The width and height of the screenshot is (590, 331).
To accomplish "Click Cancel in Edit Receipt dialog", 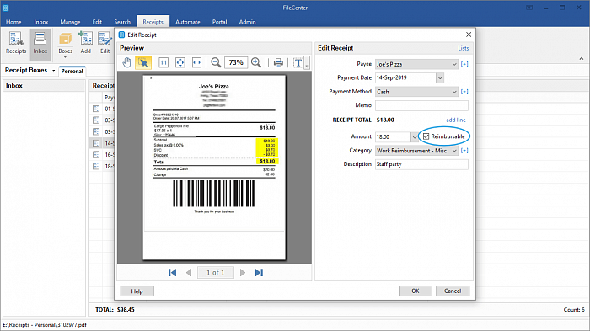I will coord(453,291).
